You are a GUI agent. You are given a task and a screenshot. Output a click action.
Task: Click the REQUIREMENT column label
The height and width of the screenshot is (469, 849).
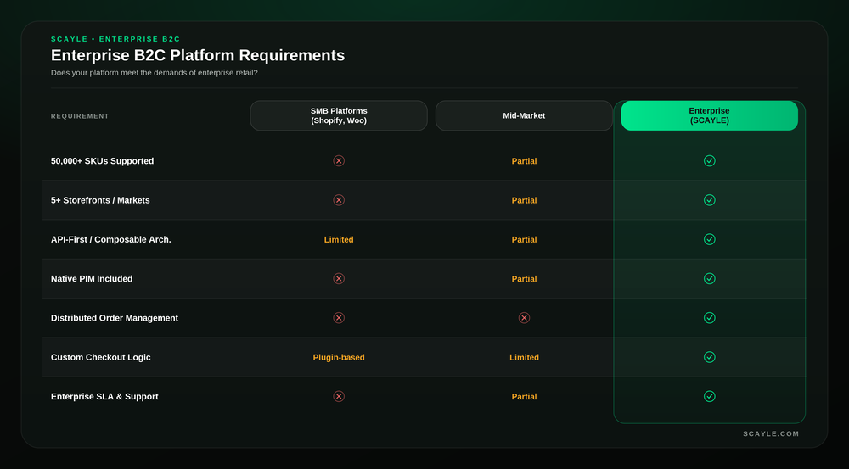coord(80,116)
